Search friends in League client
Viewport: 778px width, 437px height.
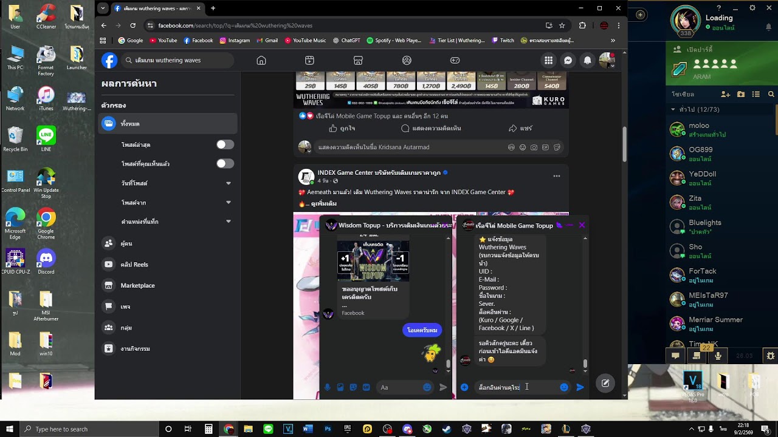pyautogui.click(x=771, y=94)
